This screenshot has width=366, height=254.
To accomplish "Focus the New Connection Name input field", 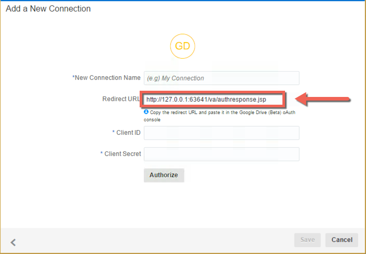I will tap(222, 78).
